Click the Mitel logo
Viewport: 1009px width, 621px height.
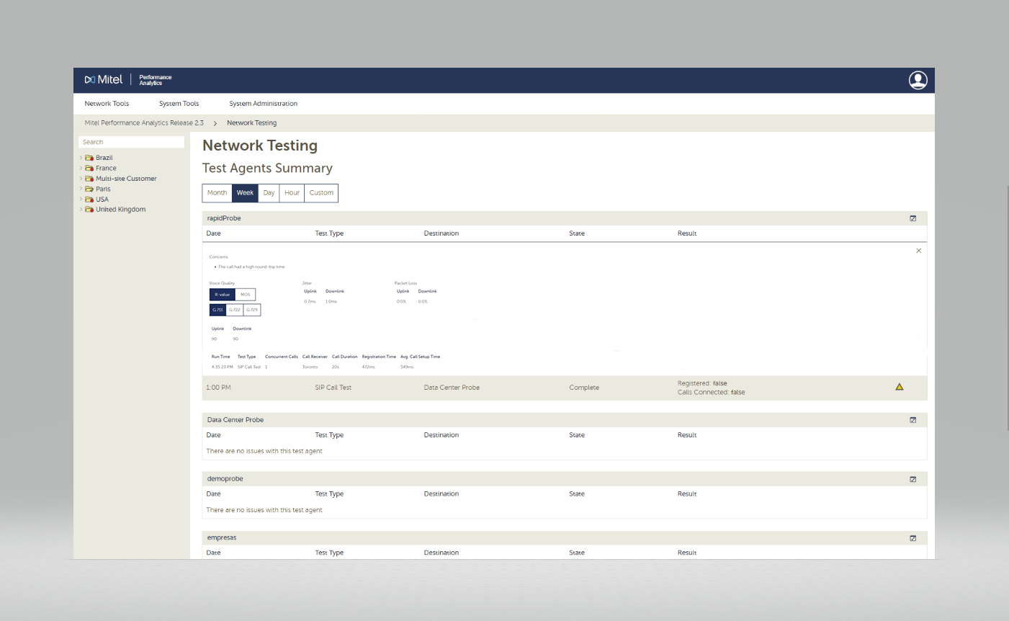(x=104, y=80)
